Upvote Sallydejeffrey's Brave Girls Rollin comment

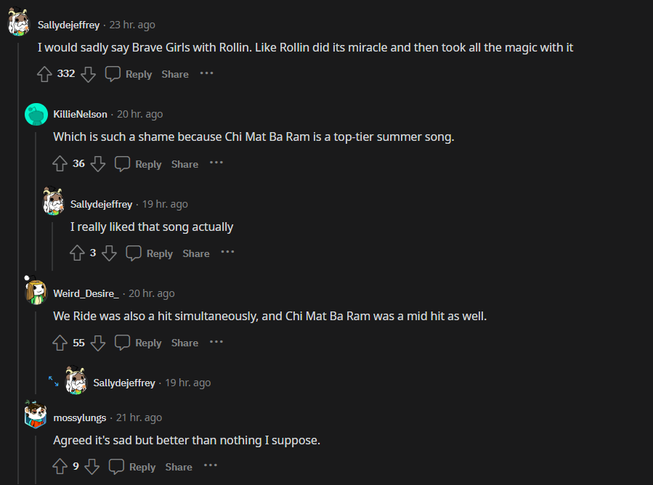44,74
